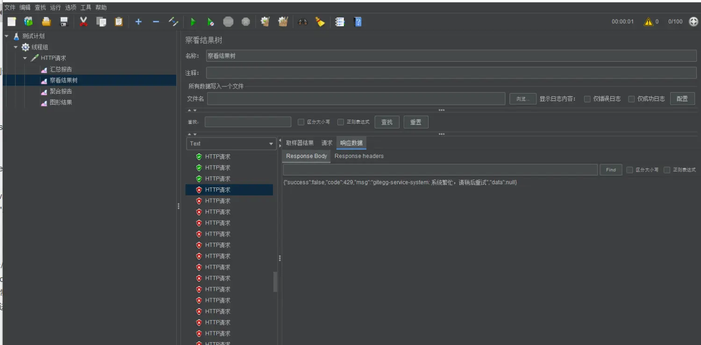This screenshot has width=701, height=345.
Task: Cut the selected element with the scissors icon
Action: coord(84,22)
